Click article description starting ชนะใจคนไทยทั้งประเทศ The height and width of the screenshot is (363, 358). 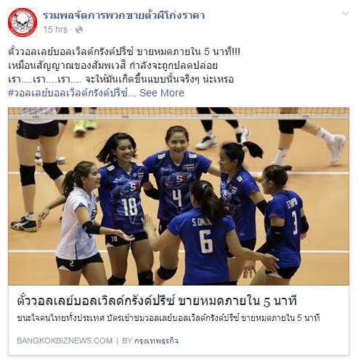tap(168, 318)
